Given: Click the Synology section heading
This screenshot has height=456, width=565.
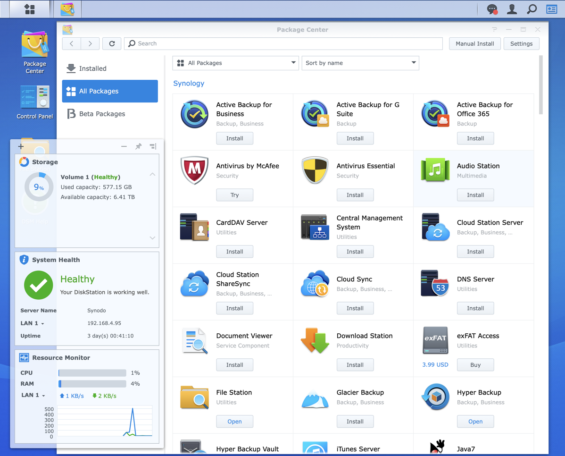Looking at the screenshot, I should pos(189,84).
